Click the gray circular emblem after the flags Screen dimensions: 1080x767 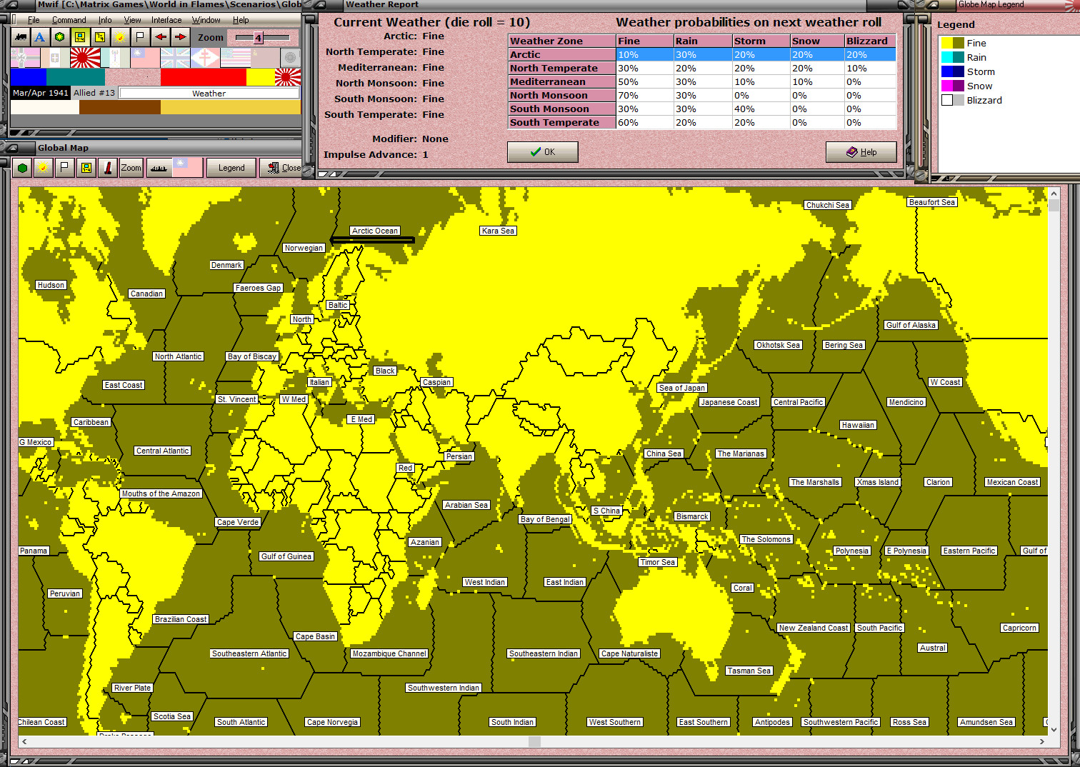point(290,58)
